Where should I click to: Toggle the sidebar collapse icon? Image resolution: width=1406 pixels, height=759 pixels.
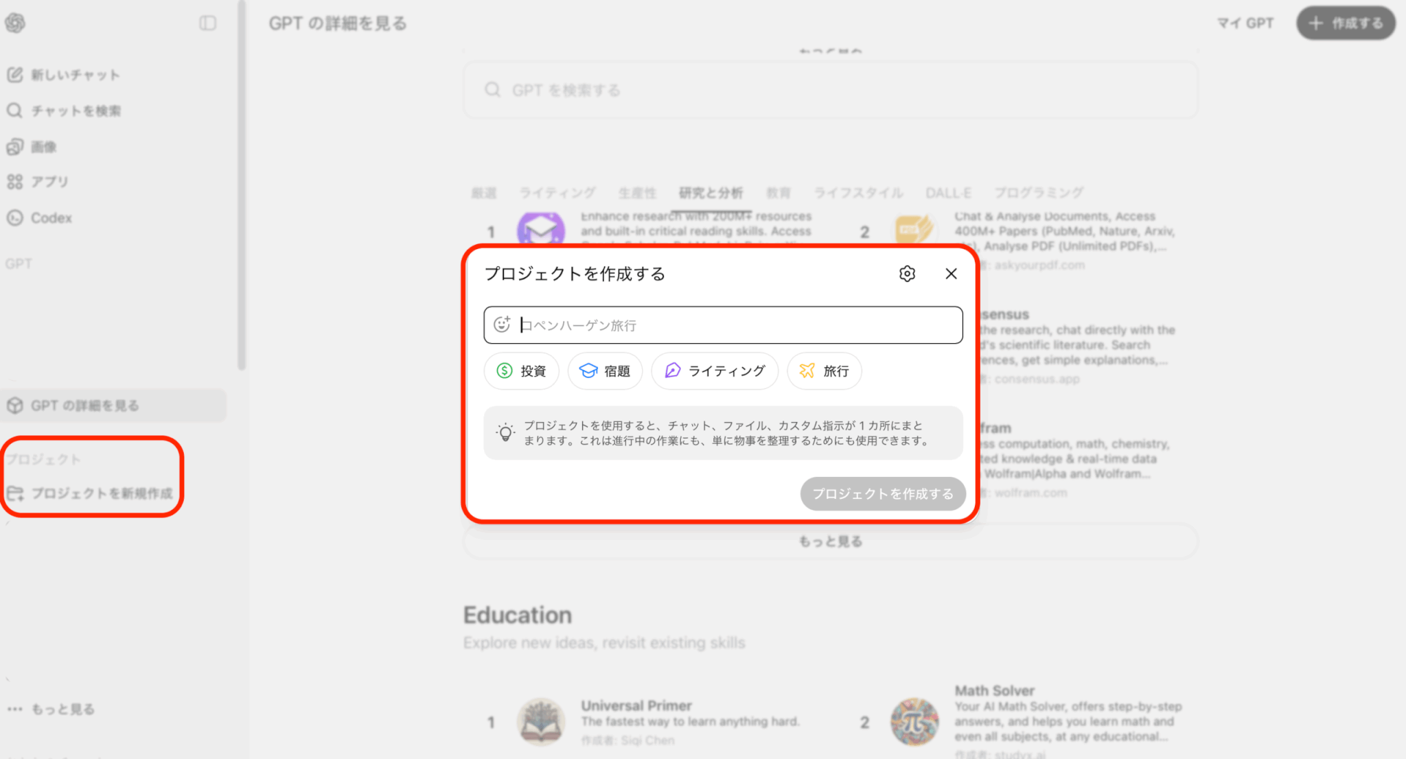[207, 23]
